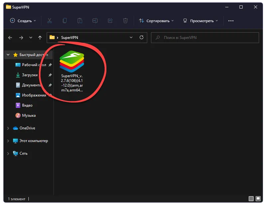The height and width of the screenshot is (205, 266).
Task: Refresh the SuperVPN folder view
Action: click(141, 38)
